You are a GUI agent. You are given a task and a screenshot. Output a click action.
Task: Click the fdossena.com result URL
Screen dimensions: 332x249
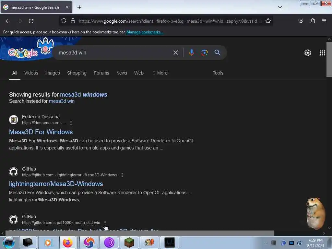click(x=44, y=123)
